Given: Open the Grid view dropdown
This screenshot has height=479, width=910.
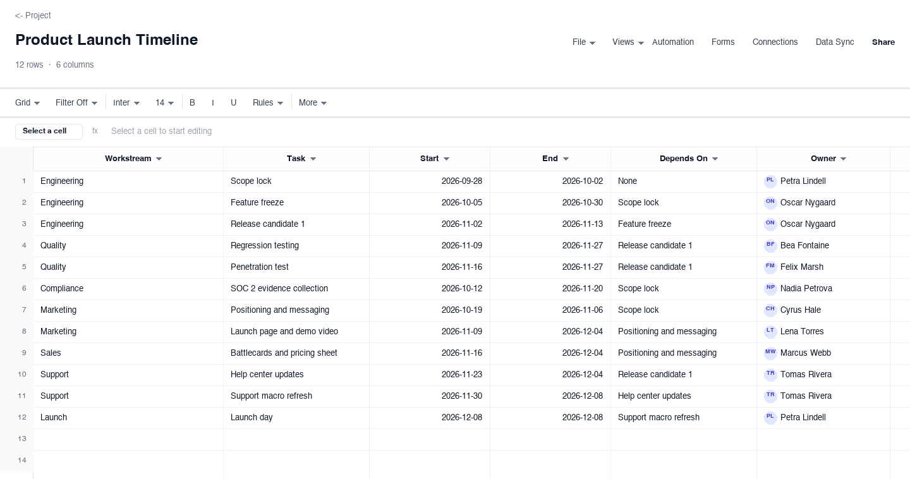Looking at the screenshot, I should pos(28,102).
